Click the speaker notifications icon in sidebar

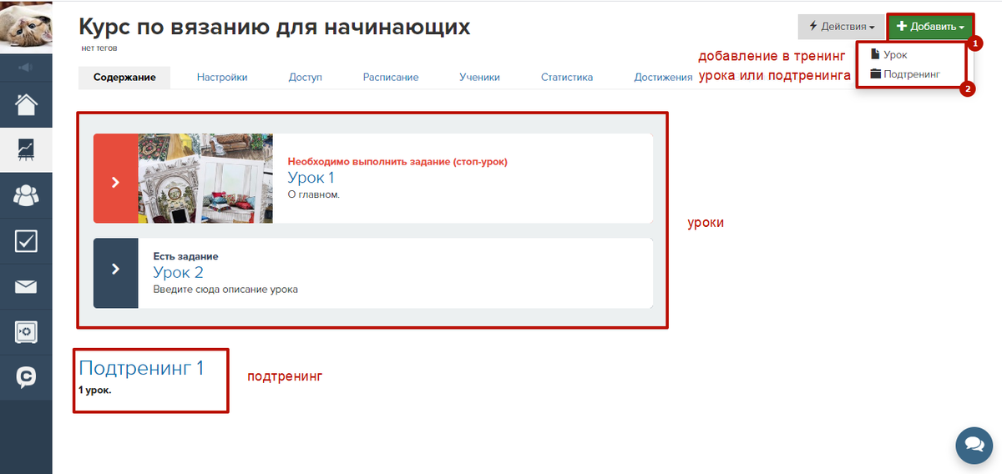[26, 68]
